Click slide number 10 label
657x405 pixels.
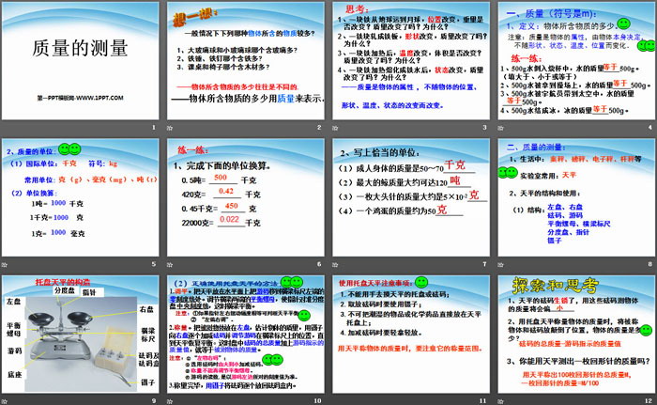tap(318, 401)
